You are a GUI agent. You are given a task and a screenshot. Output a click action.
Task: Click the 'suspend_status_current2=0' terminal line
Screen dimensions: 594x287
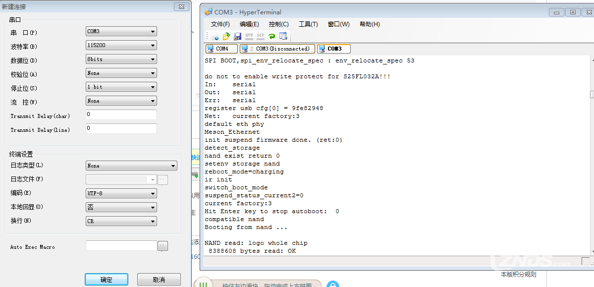pyautogui.click(x=254, y=196)
